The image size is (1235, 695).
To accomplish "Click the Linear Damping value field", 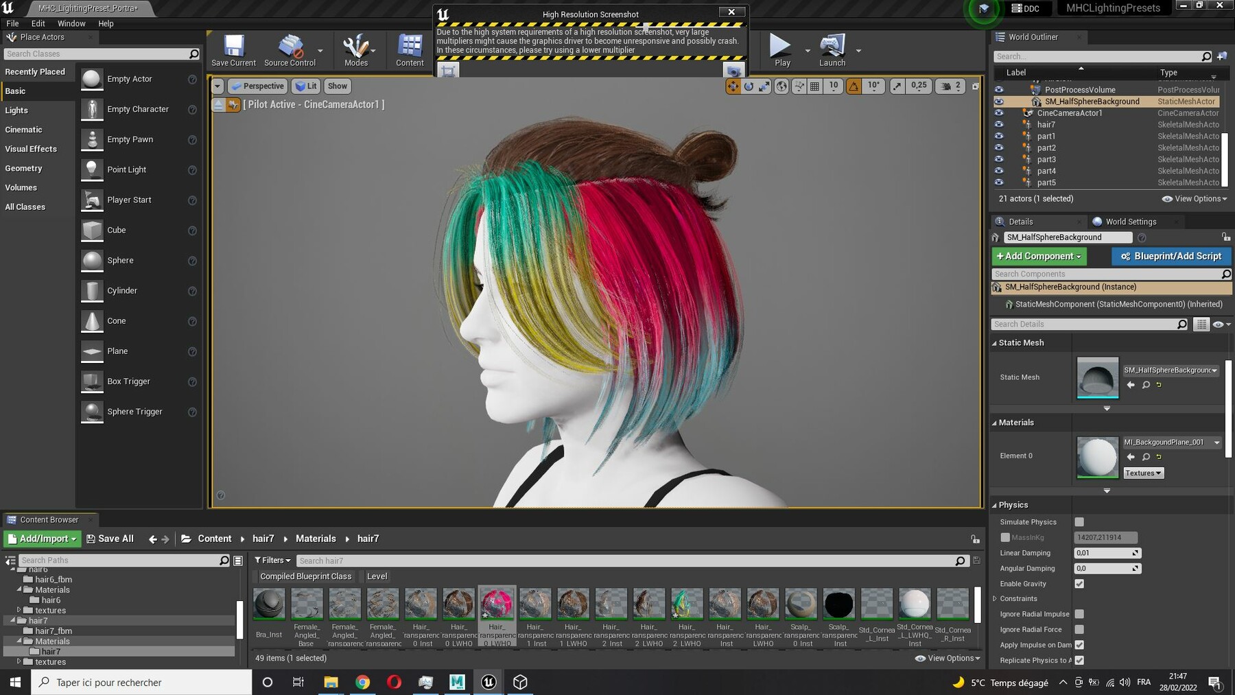I will (1107, 553).
